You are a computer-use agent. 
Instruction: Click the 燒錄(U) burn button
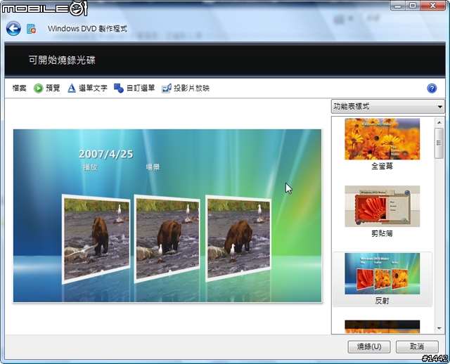pyautogui.click(x=369, y=347)
